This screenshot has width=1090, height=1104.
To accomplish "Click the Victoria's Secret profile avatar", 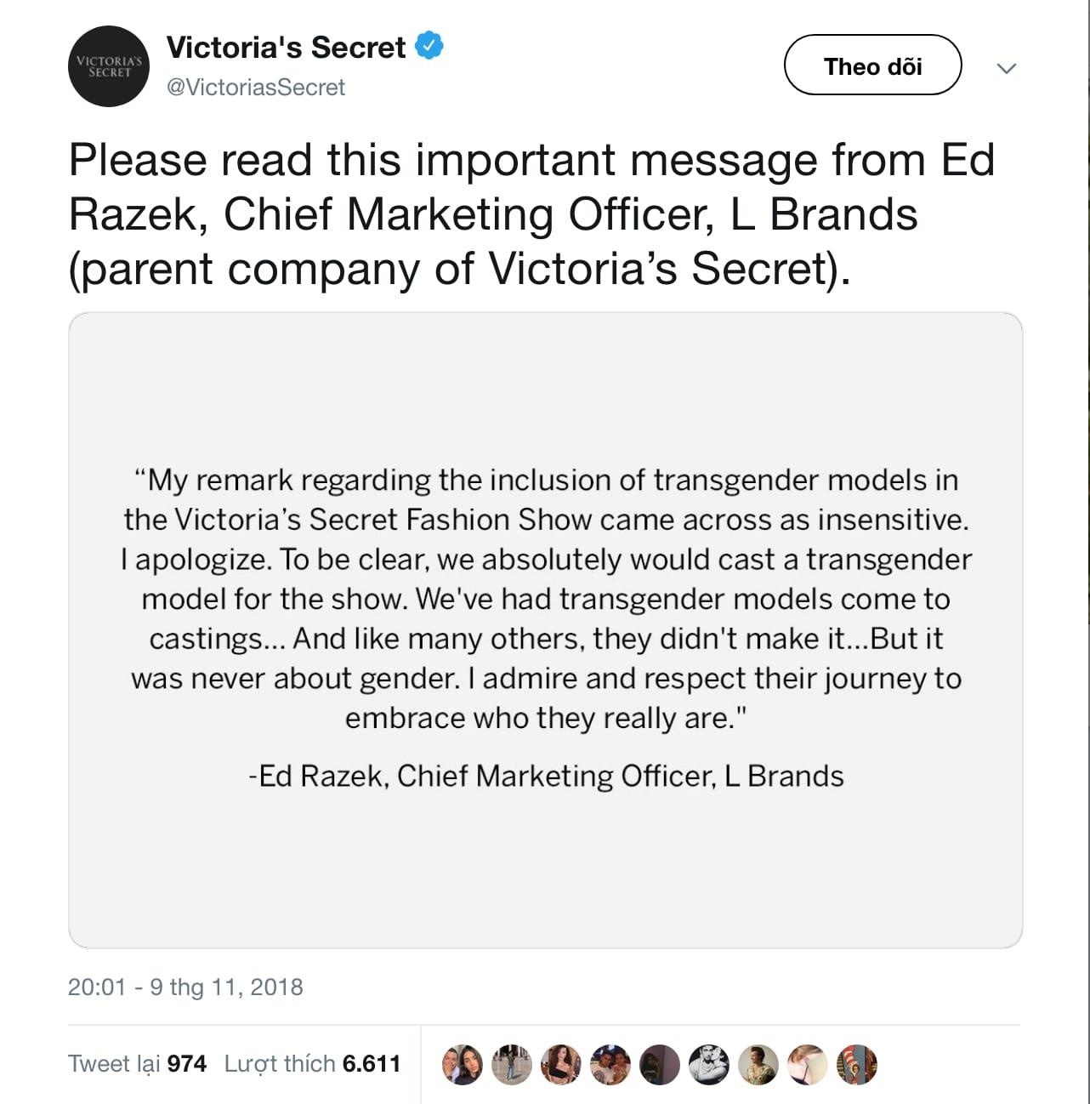I will [109, 66].
